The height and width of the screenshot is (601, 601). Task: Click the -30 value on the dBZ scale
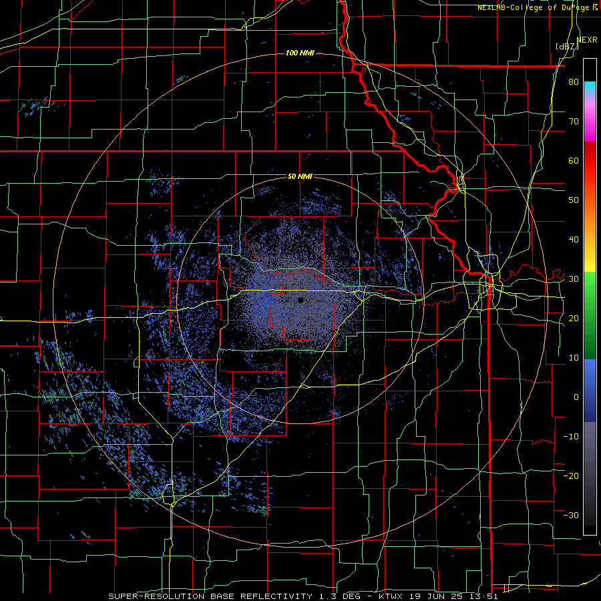tap(571, 515)
